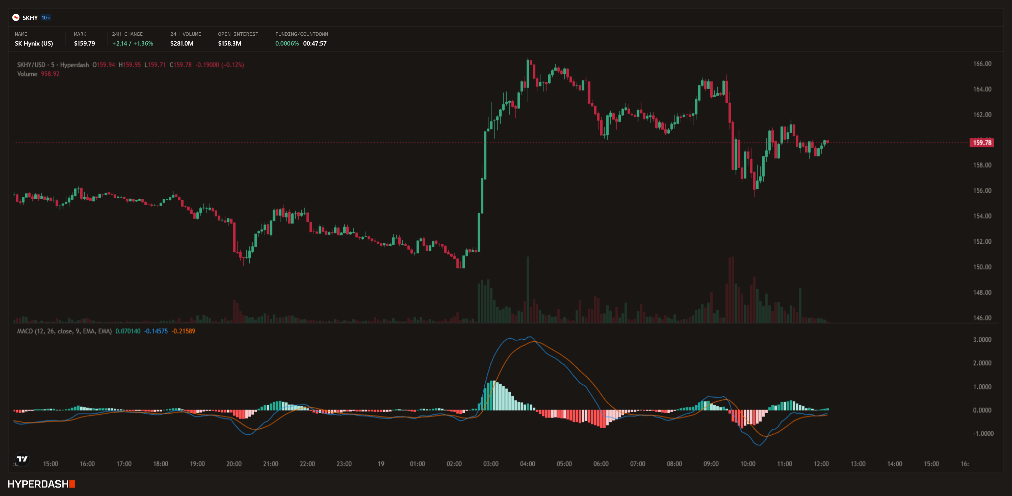
Task: Select the 24H volume value $281.0M
Action: click(182, 44)
